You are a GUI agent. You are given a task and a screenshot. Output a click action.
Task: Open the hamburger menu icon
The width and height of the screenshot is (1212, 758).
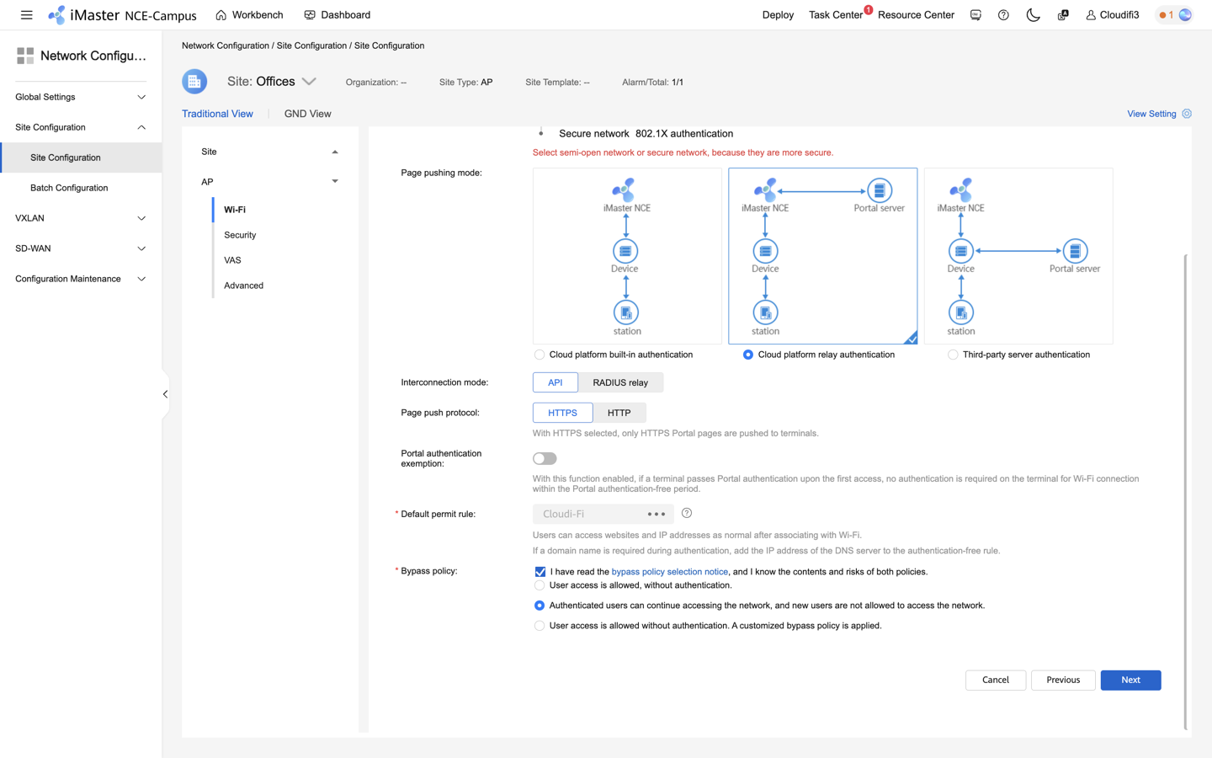tap(26, 14)
